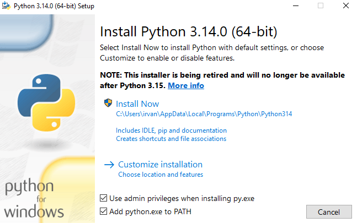Click the Python Setup icon in title bar

[x=6, y=6]
